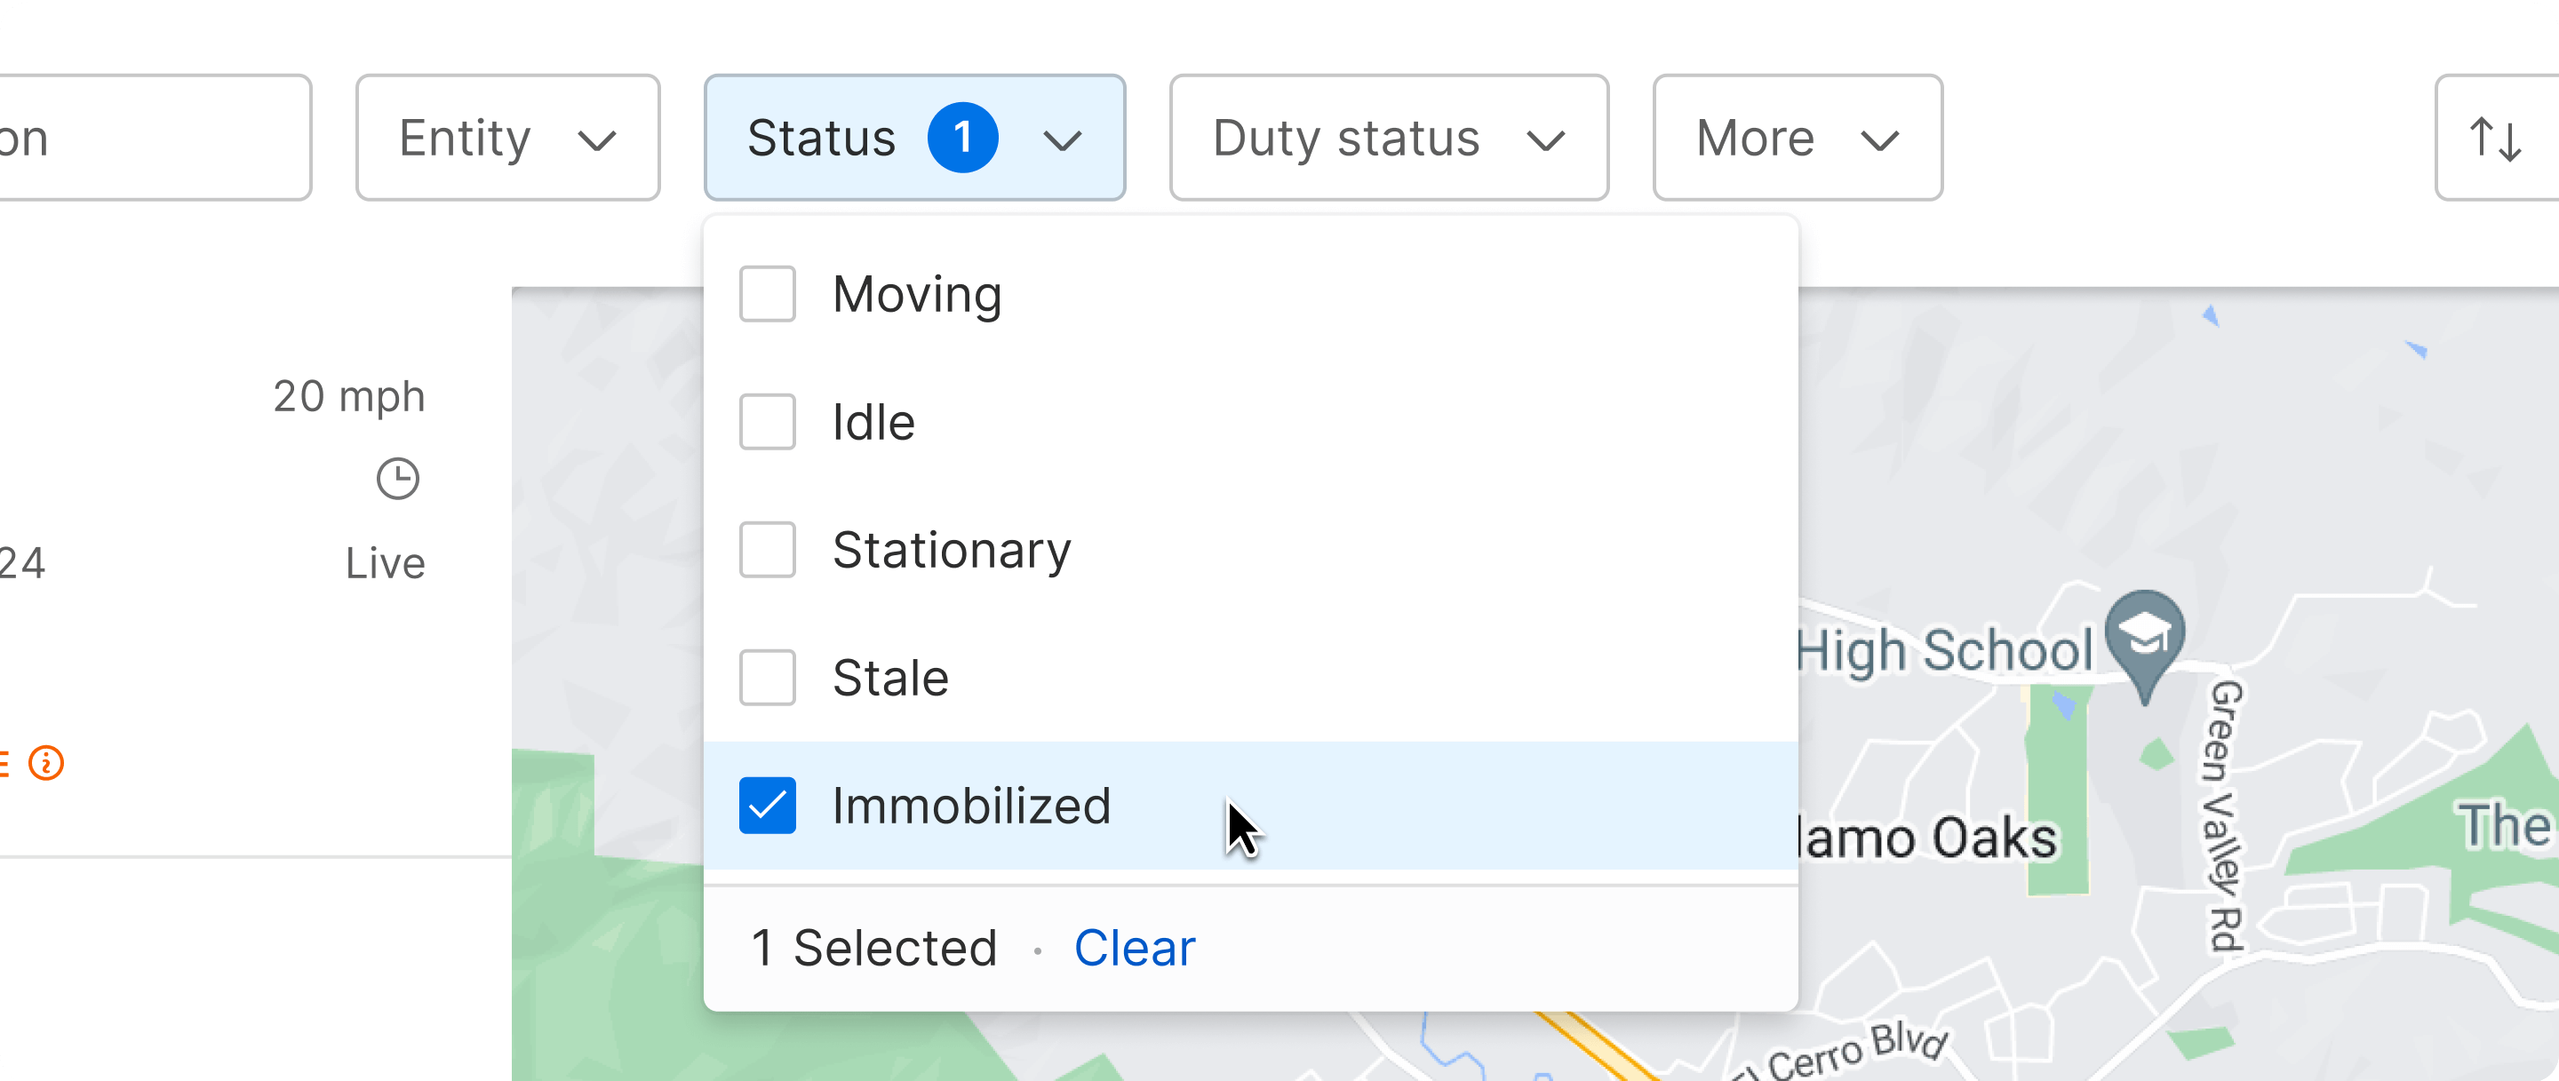2559x1081 pixels.
Task: Choose the Stale option label
Action: pyautogui.click(x=890, y=678)
